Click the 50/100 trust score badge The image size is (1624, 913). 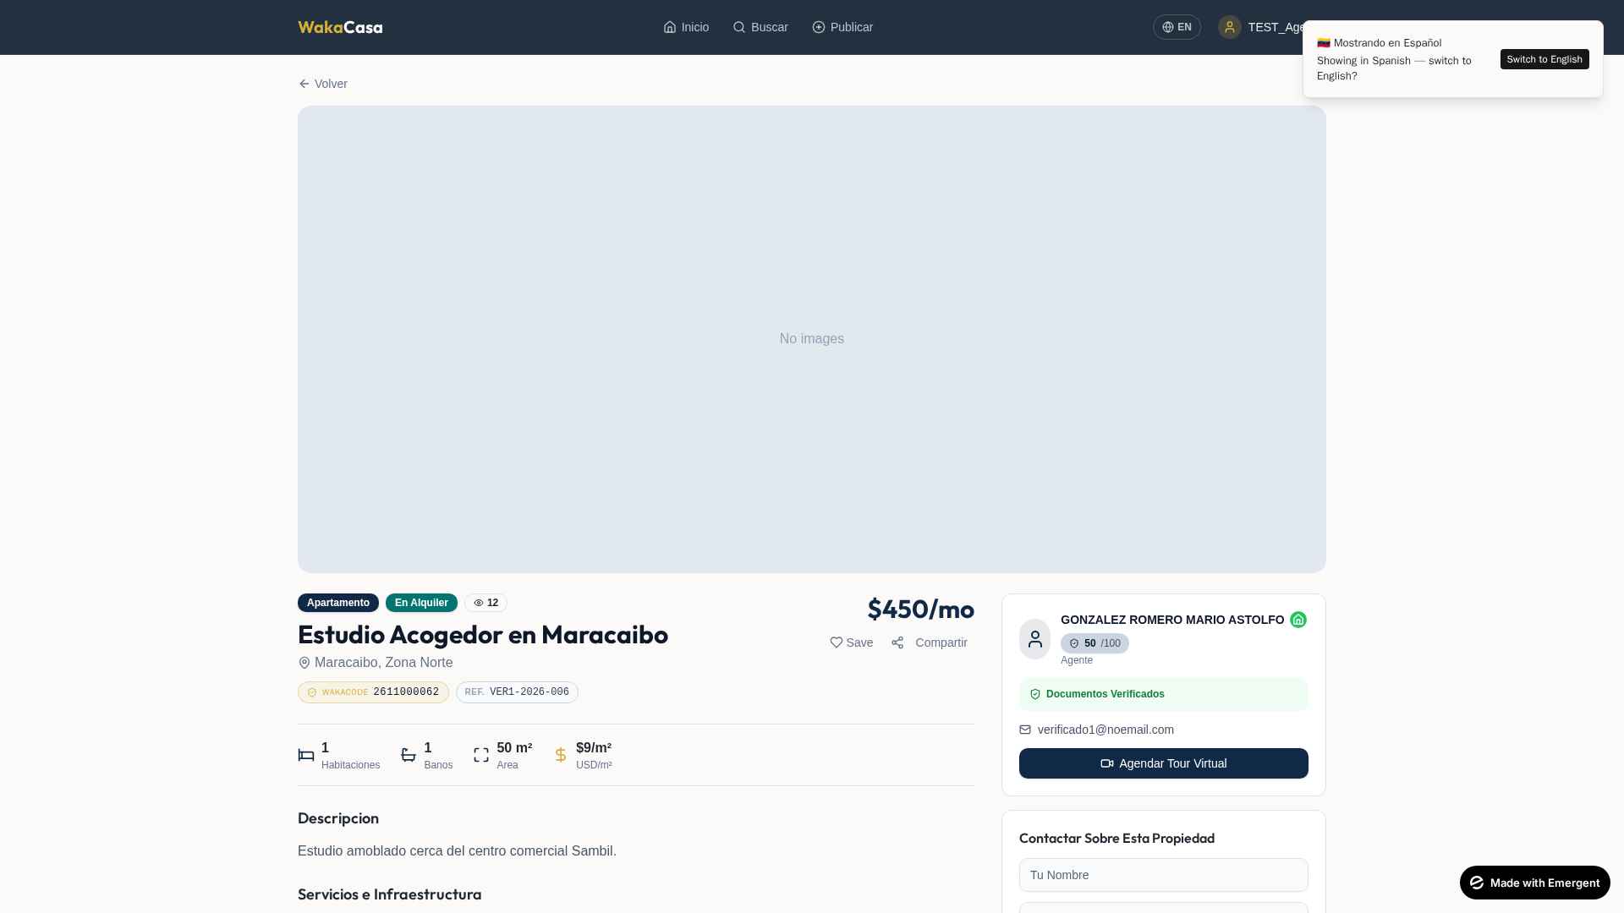pyautogui.click(x=1095, y=643)
